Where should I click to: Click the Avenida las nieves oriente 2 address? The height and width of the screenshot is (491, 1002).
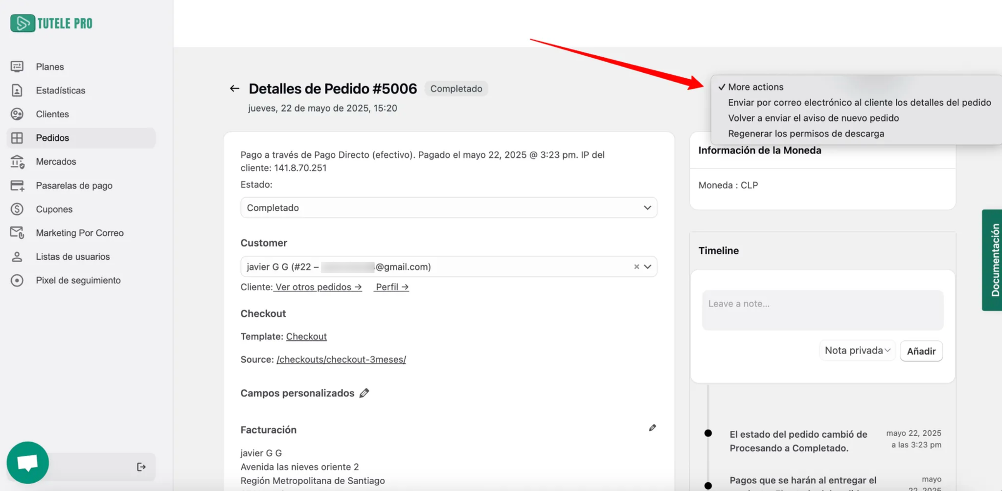(x=299, y=467)
